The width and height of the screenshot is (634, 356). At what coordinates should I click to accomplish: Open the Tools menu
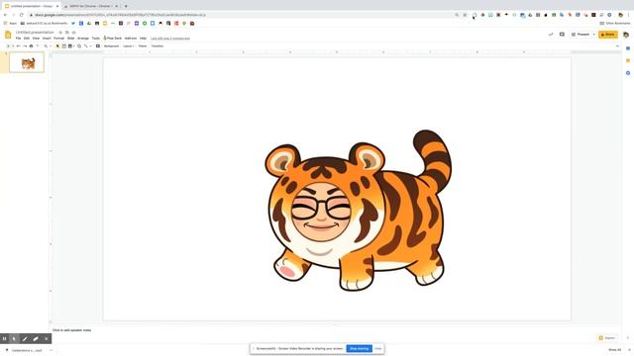(96, 38)
